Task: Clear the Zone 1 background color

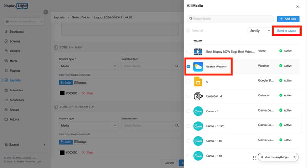Action: 88,93
